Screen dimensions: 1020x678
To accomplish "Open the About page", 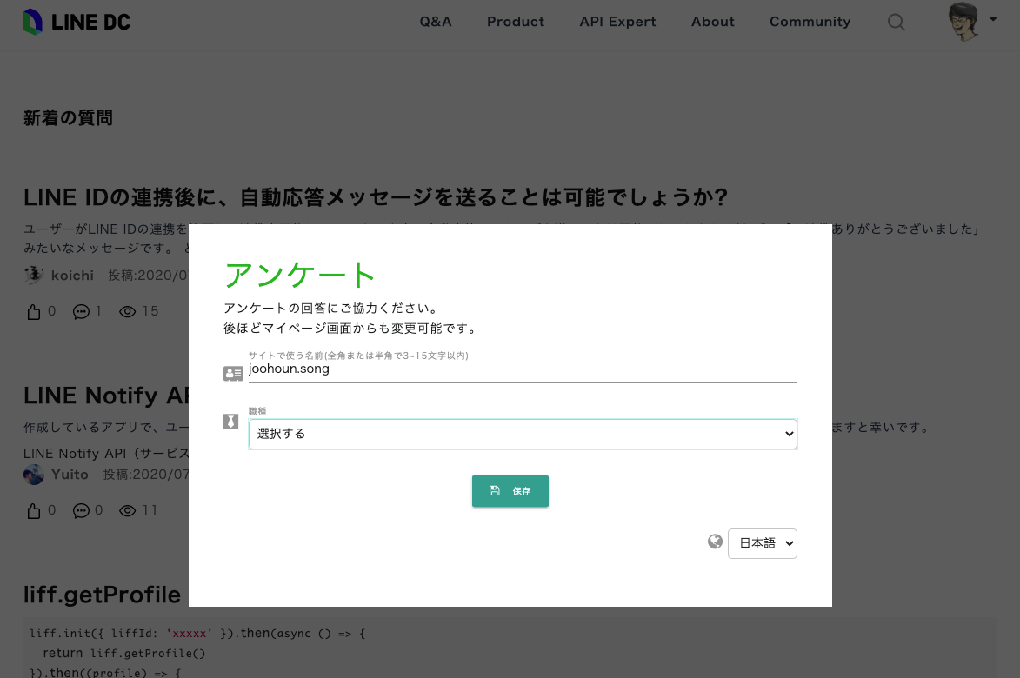I will point(712,22).
